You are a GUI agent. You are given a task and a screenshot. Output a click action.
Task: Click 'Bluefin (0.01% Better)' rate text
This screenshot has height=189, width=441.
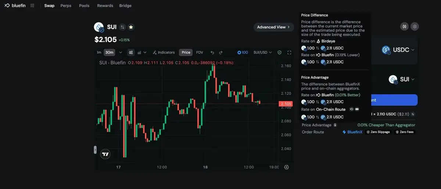click(338, 95)
